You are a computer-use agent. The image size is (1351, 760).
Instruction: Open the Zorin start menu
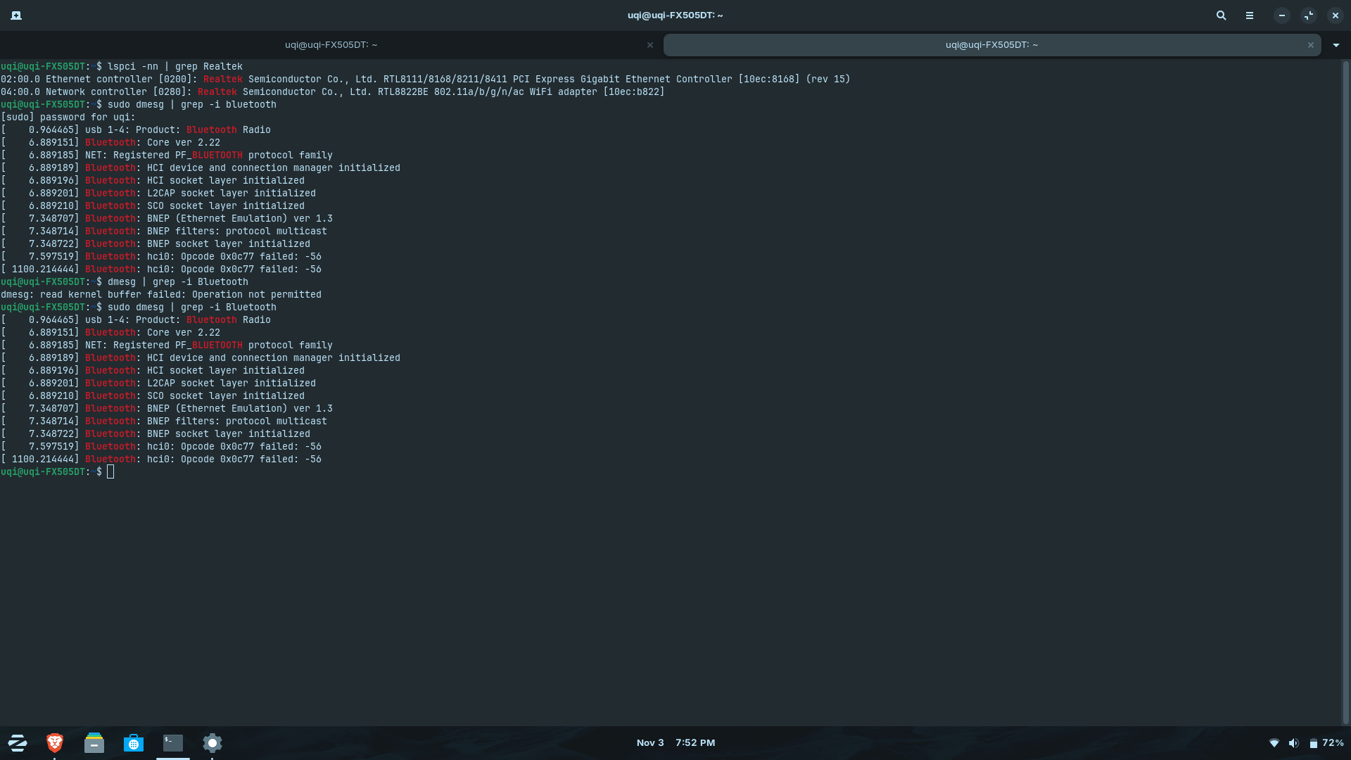18,743
